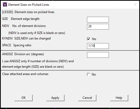140x109 pixels.
Task: Toggle the KYNDIV checkbox
Action: (89, 39)
